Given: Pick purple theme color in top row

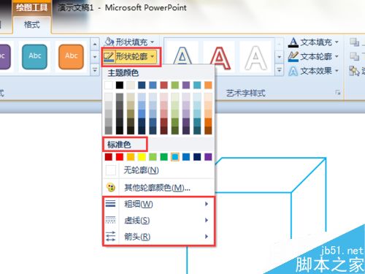Looking at the screenshot, I should tap(186, 85).
